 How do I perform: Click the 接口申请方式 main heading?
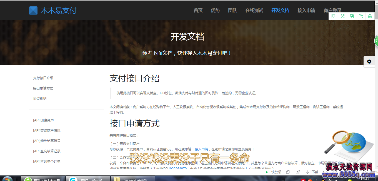click(134, 123)
